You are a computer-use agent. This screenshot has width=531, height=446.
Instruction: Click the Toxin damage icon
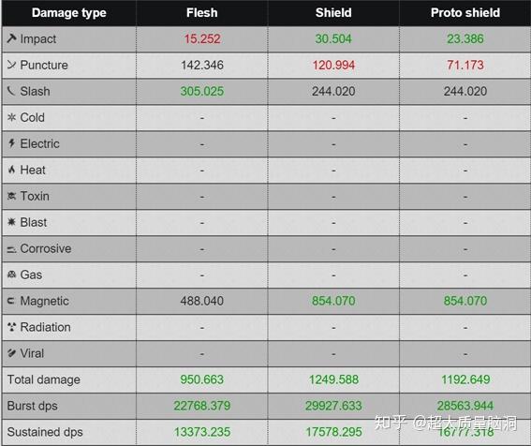pos(11,196)
